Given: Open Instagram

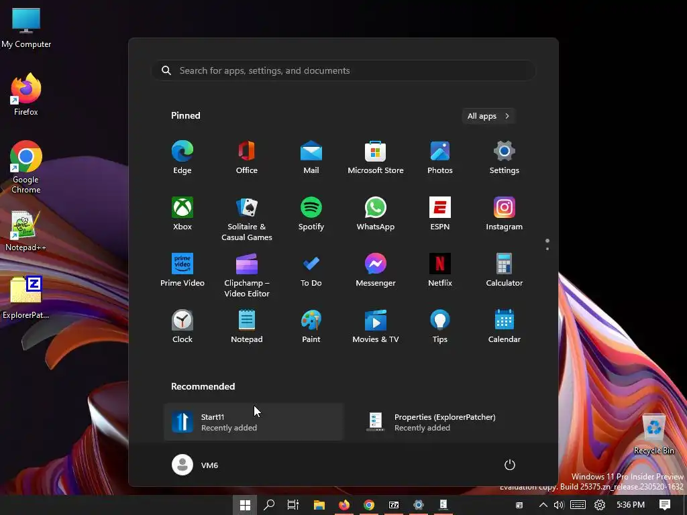Looking at the screenshot, I should click(505, 214).
